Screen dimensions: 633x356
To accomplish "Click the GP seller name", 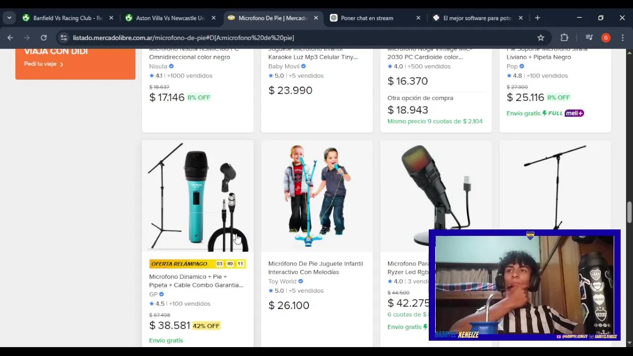I will 153,294.
